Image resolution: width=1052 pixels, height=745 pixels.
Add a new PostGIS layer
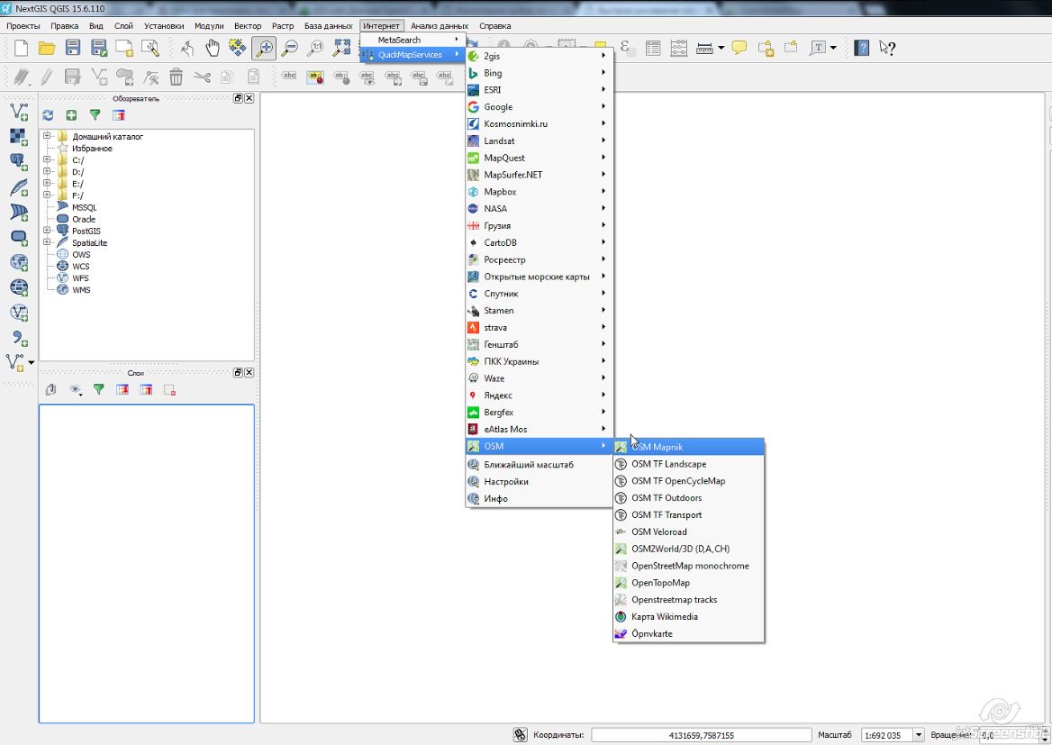(x=18, y=159)
